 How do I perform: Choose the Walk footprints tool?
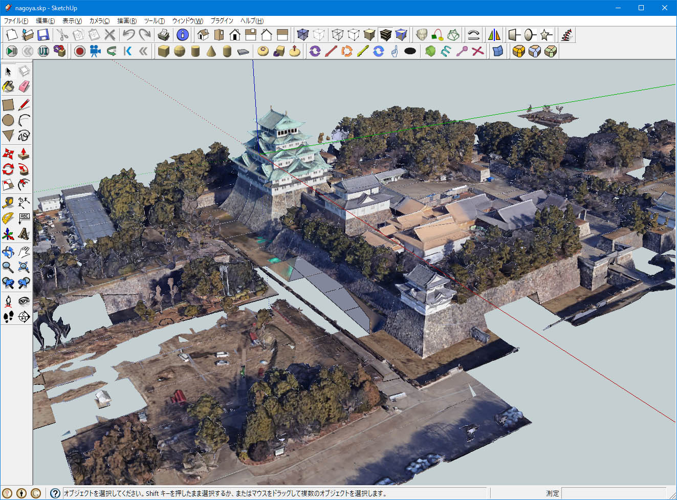(8, 317)
